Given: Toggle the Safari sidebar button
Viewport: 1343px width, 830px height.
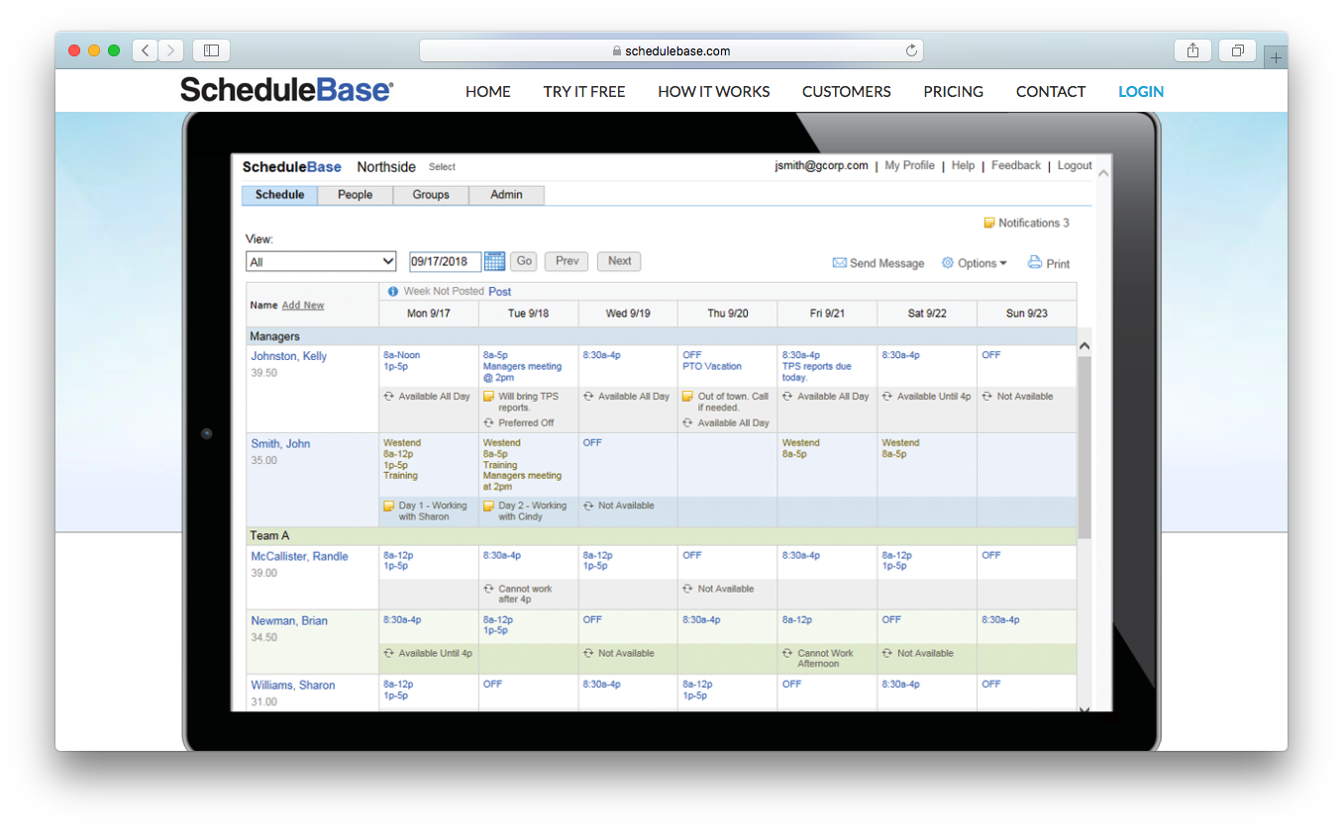Looking at the screenshot, I should click(211, 50).
